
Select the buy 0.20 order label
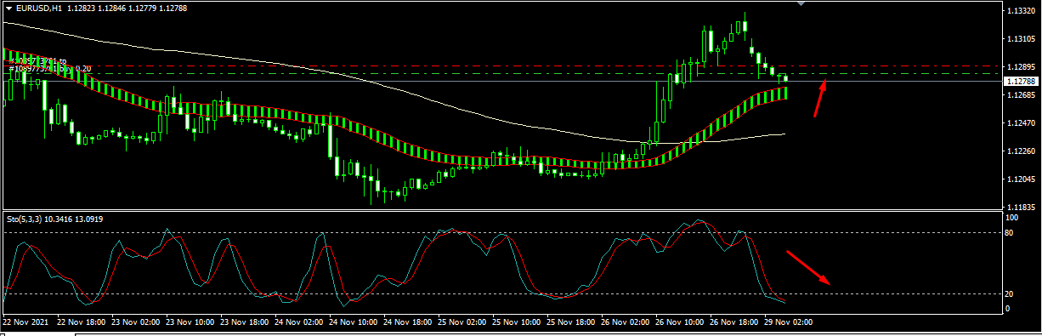click(49, 69)
